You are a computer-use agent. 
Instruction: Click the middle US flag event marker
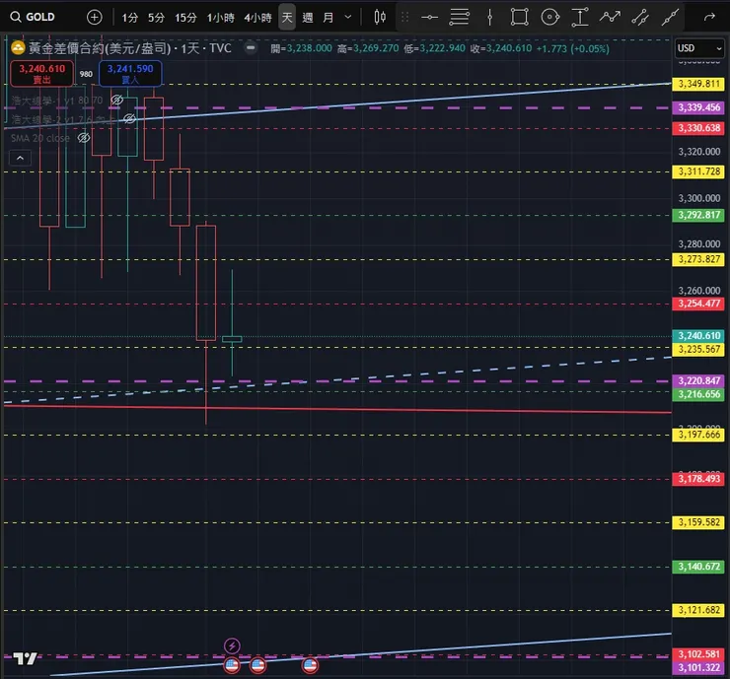click(x=257, y=665)
